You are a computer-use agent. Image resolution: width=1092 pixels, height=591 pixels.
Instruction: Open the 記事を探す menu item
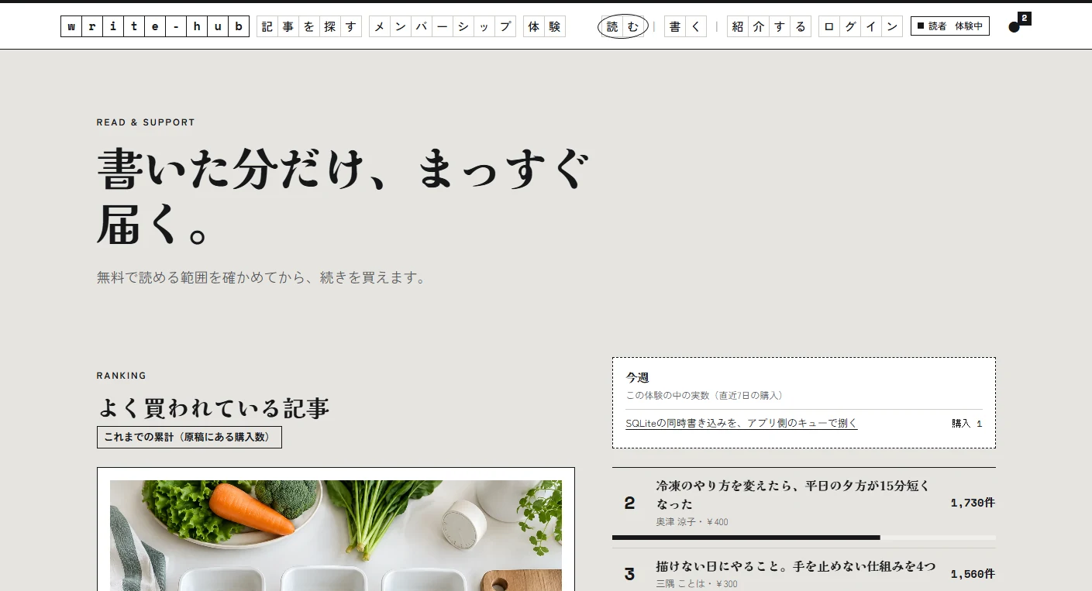tap(309, 26)
